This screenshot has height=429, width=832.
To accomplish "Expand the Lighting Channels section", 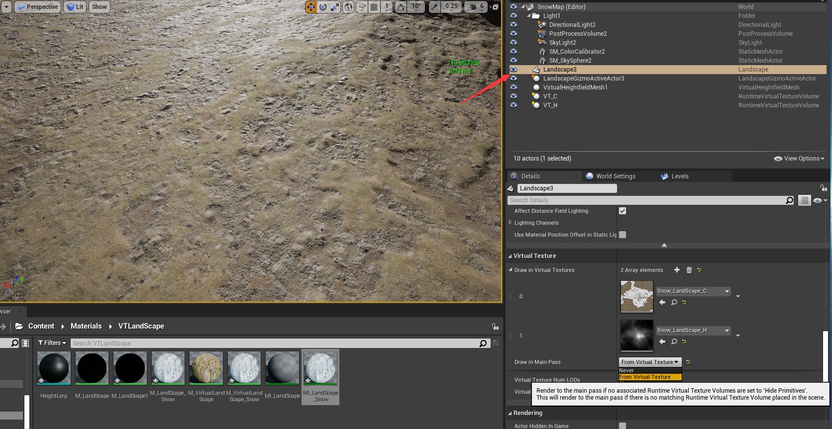I will point(511,223).
